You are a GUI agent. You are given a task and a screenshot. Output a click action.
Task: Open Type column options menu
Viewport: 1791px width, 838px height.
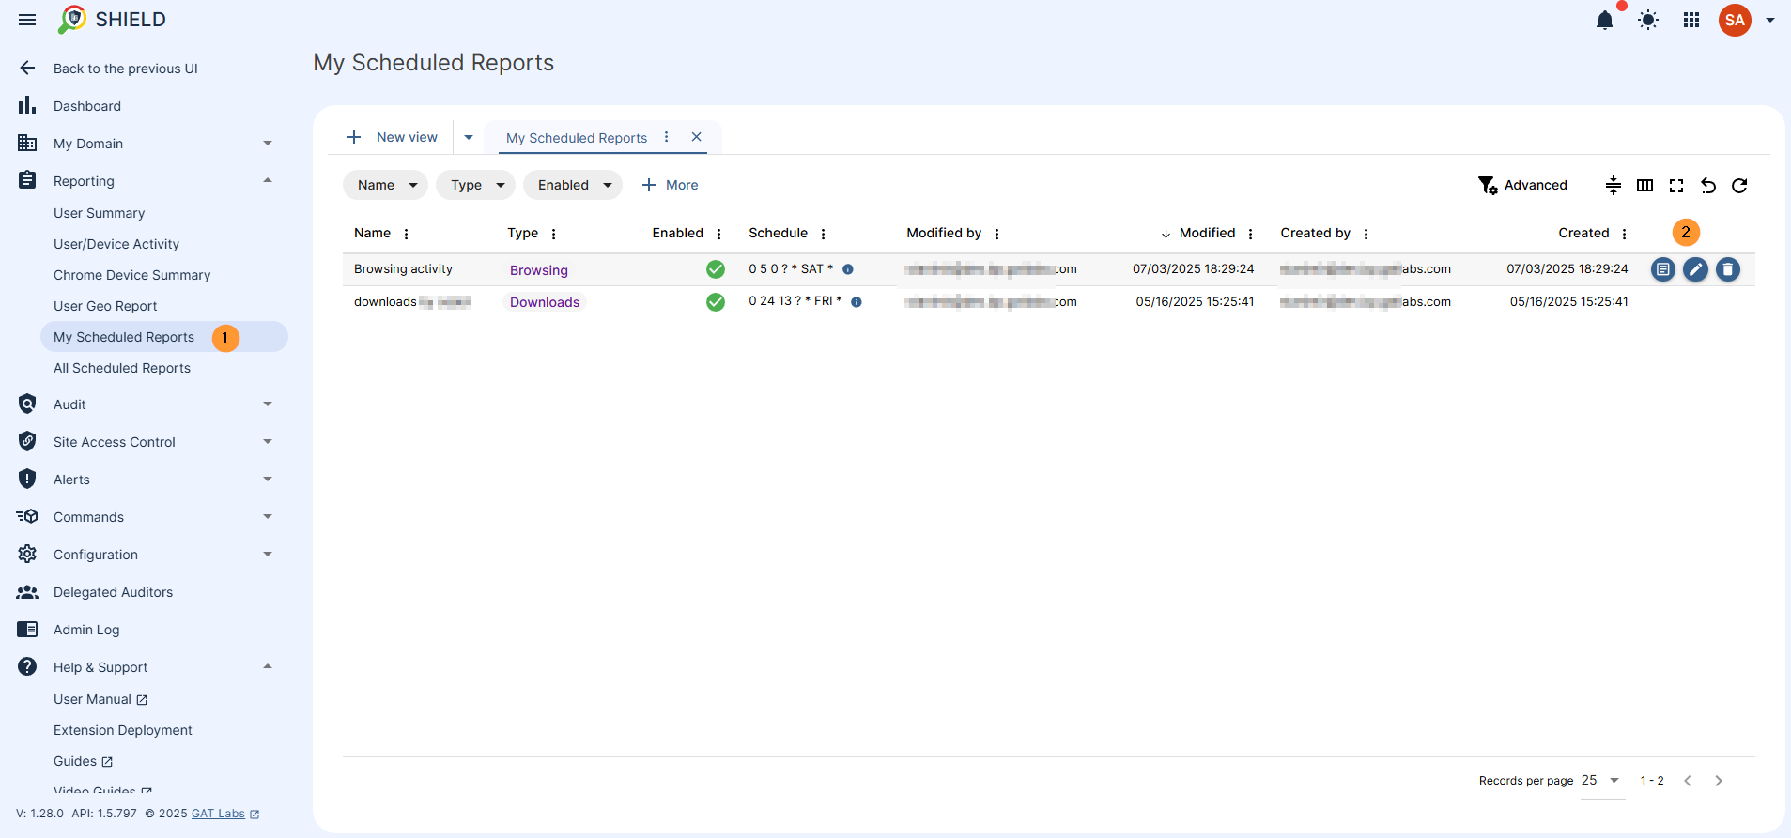554,234
